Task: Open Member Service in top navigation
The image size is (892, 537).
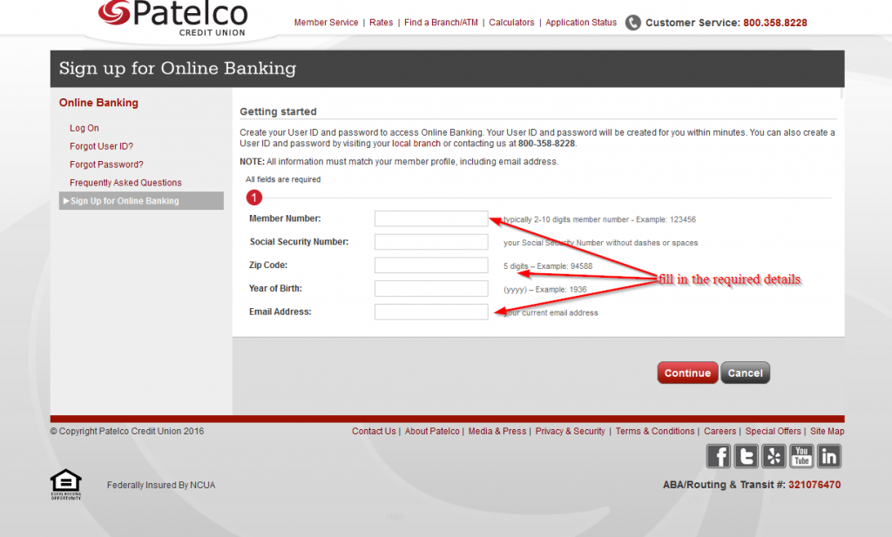Action: (x=326, y=23)
